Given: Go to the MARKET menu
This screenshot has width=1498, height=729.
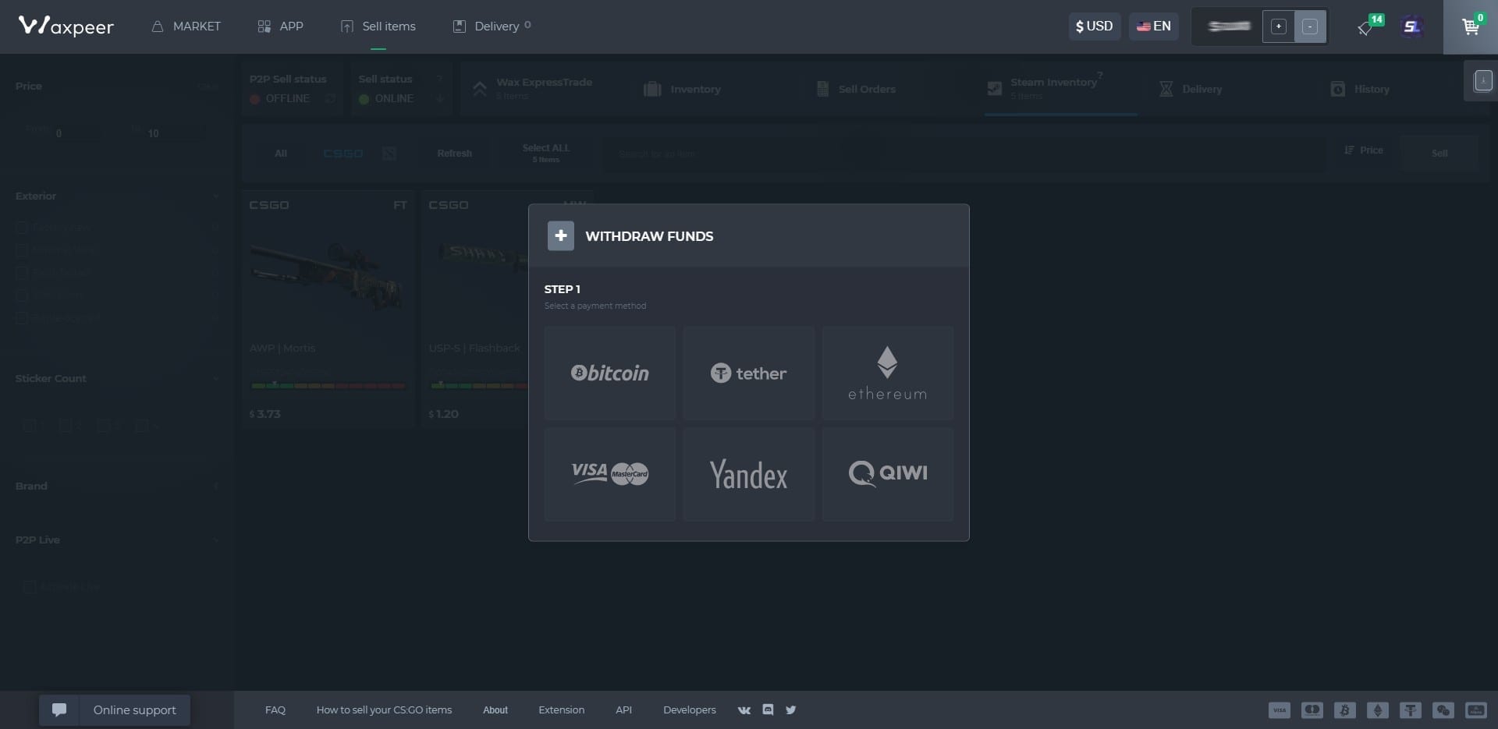Looking at the screenshot, I should point(186,27).
